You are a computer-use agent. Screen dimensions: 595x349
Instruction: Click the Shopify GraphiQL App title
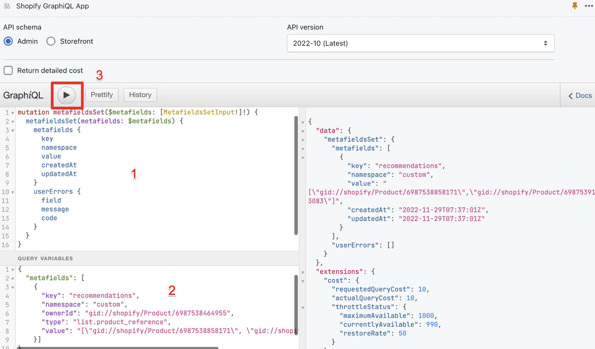tap(52, 6)
